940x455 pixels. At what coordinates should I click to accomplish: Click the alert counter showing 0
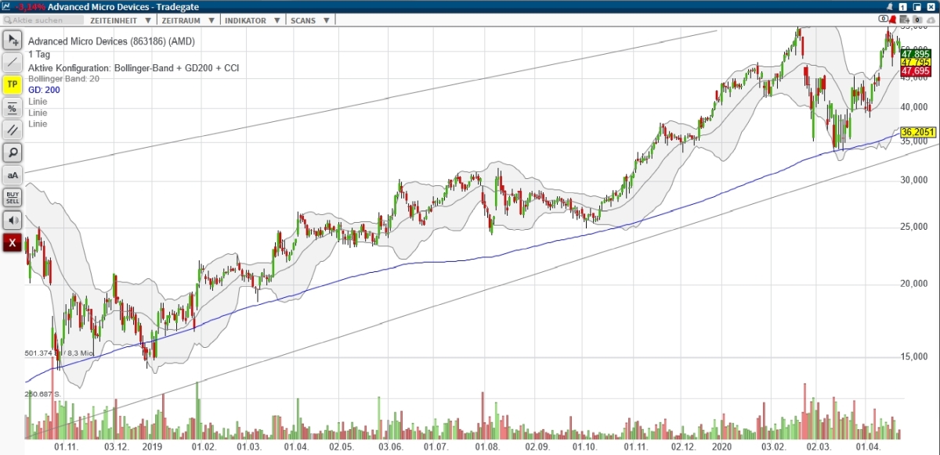tap(882, 19)
